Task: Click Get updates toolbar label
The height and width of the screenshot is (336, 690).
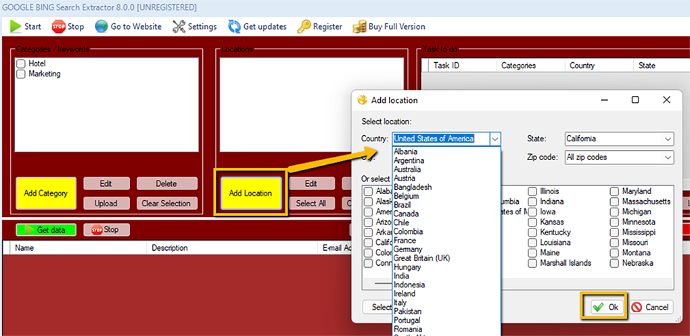Action: pyautogui.click(x=265, y=27)
